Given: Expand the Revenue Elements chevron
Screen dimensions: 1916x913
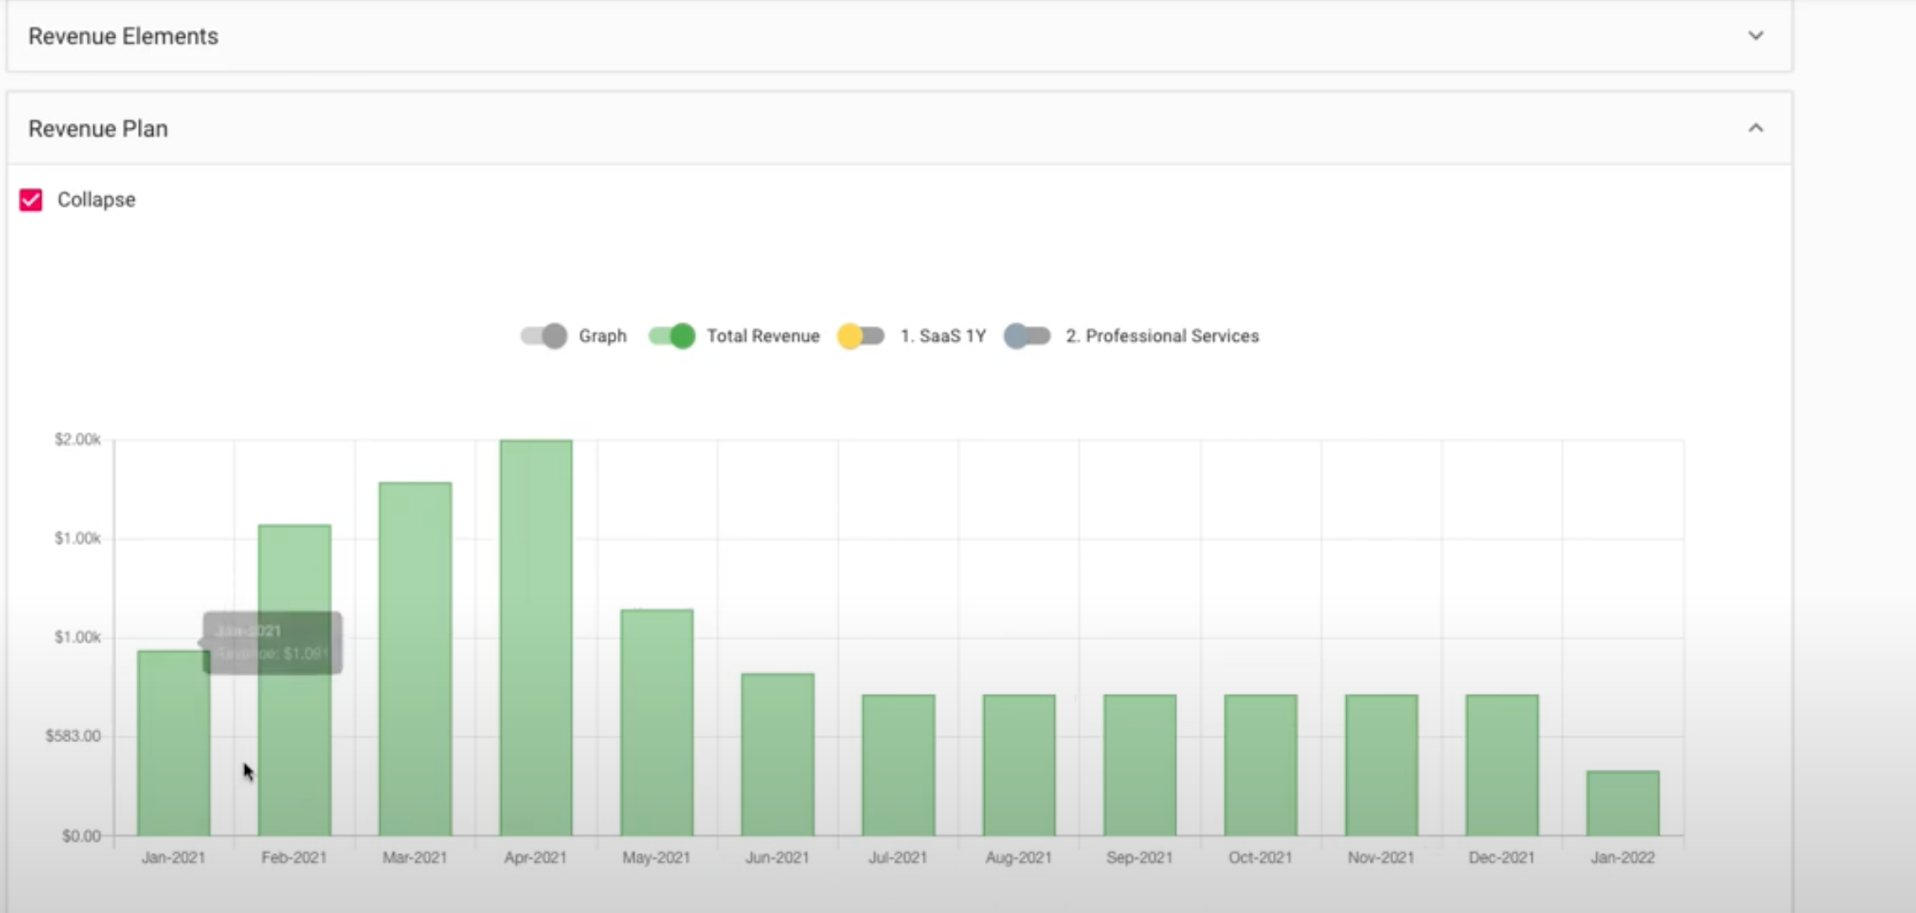Looking at the screenshot, I should click(x=1755, y=35).
